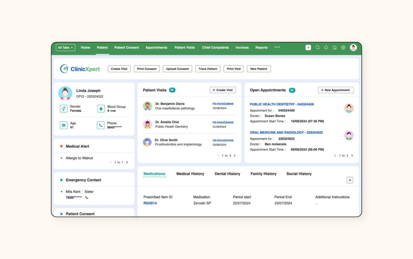
Task: Click the Track Patient button
Action: click(208, 69)
